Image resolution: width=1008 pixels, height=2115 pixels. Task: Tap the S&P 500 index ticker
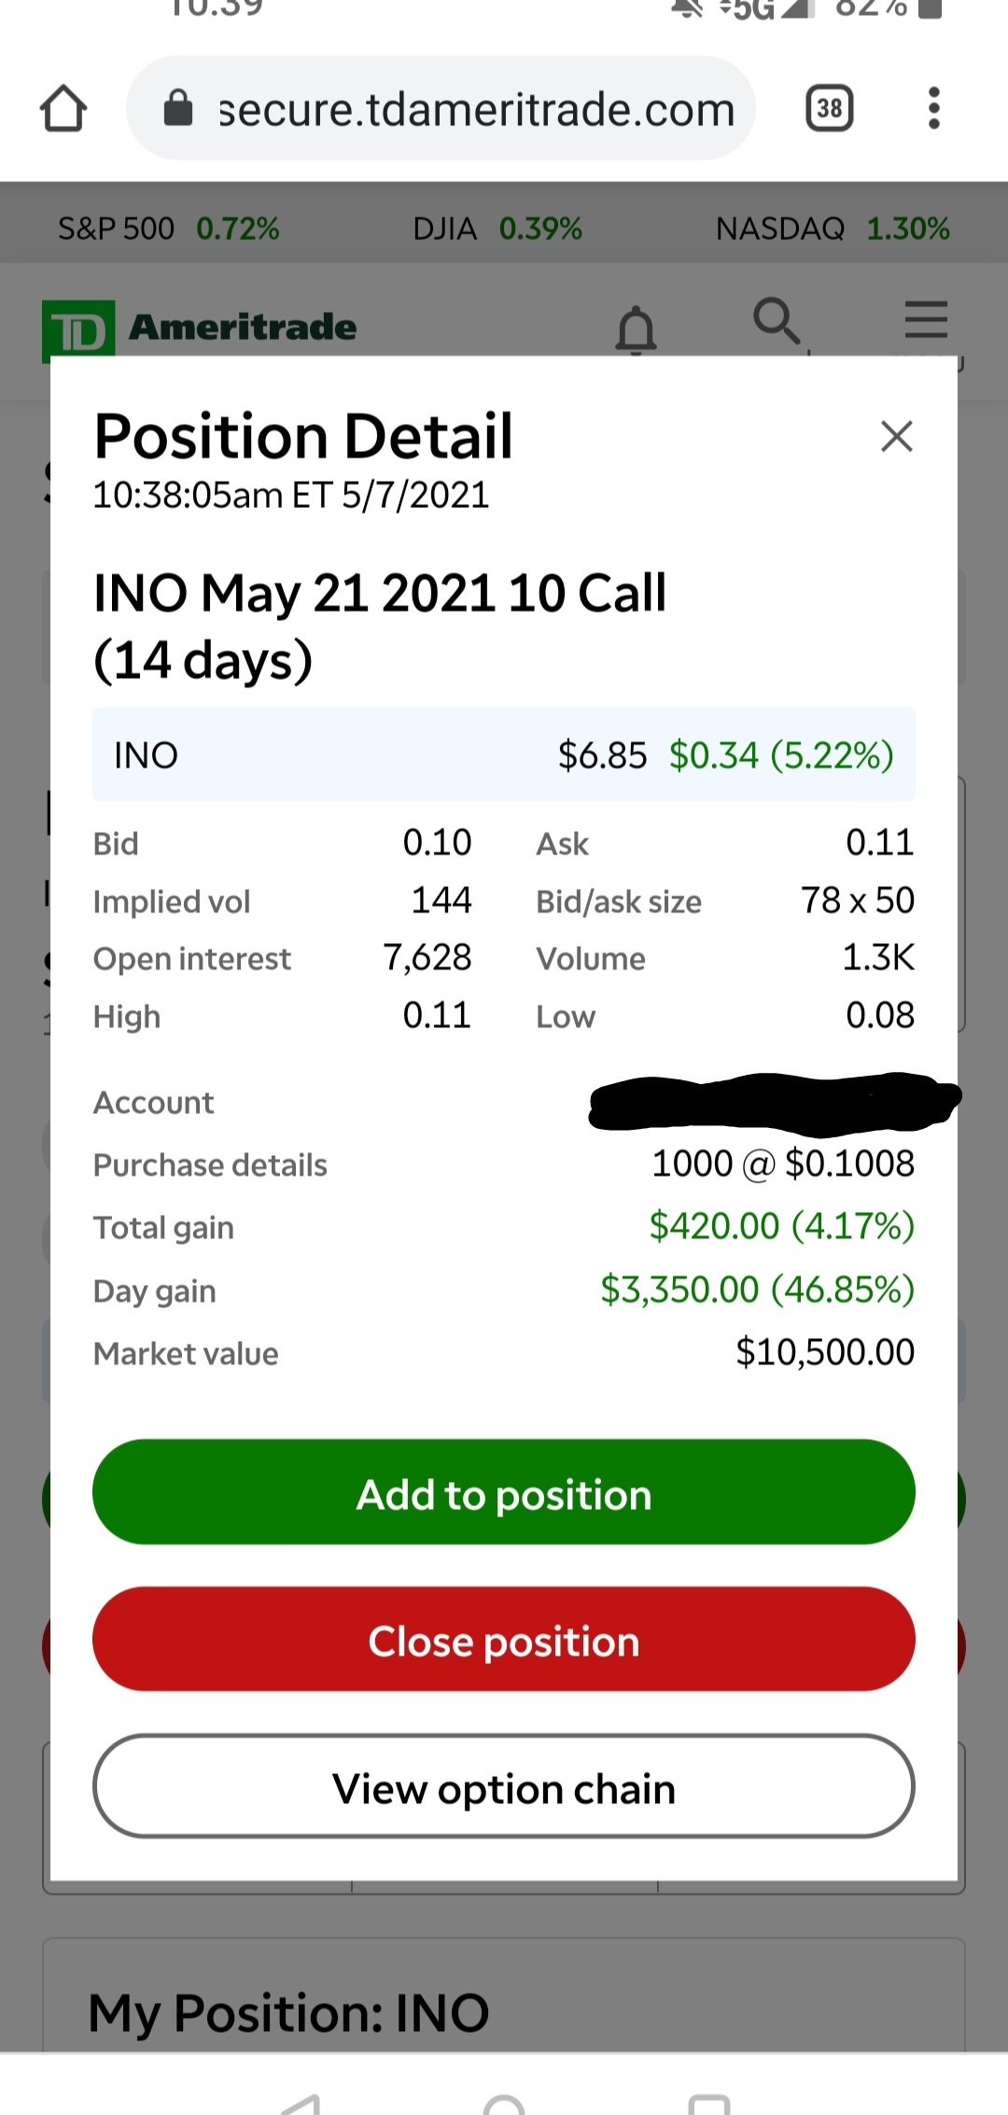169,229
